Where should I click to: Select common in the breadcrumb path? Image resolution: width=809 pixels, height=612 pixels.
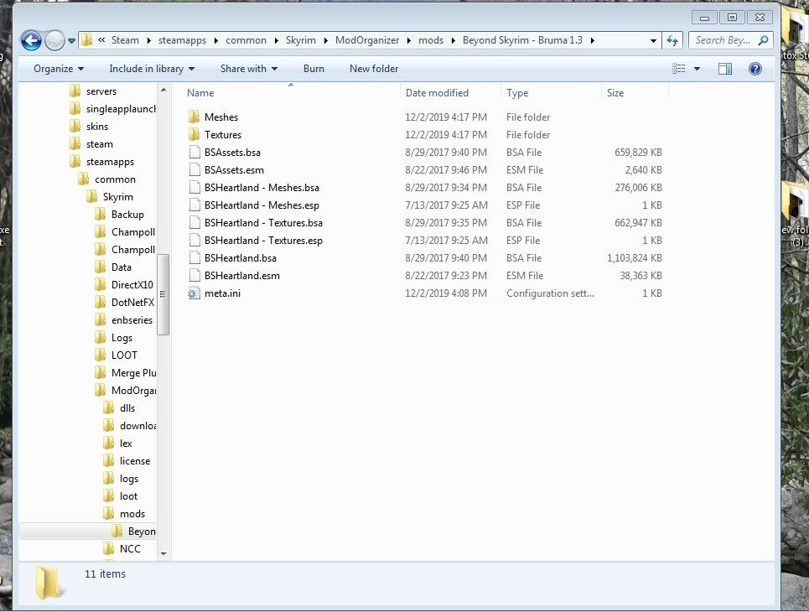(246, 40)
